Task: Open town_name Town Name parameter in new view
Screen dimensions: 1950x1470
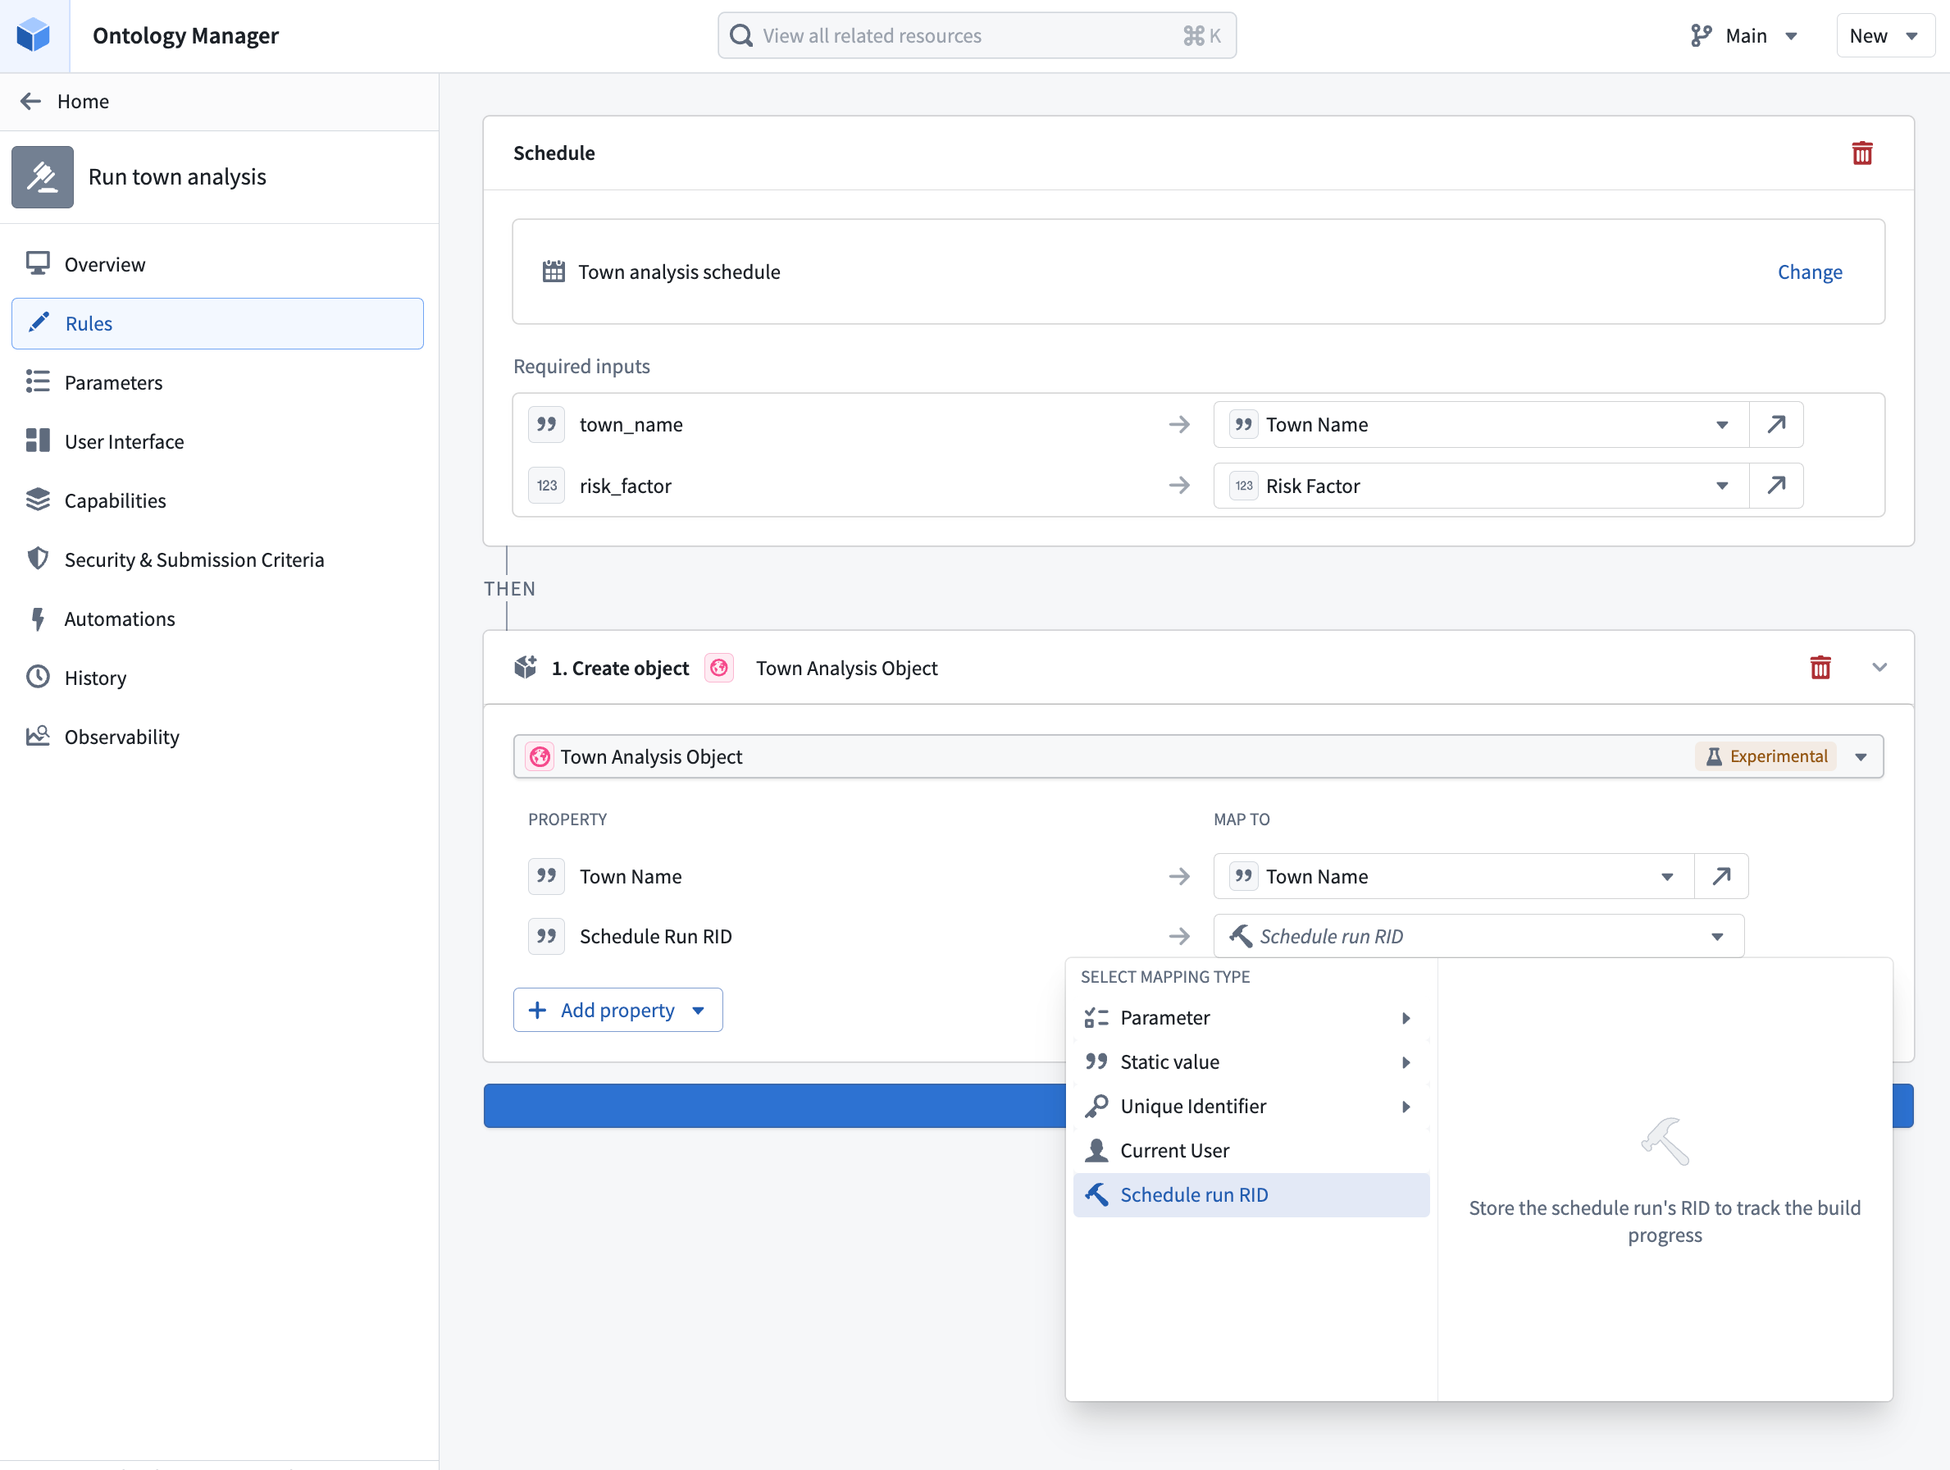Action: click(x=1775, y=425)
